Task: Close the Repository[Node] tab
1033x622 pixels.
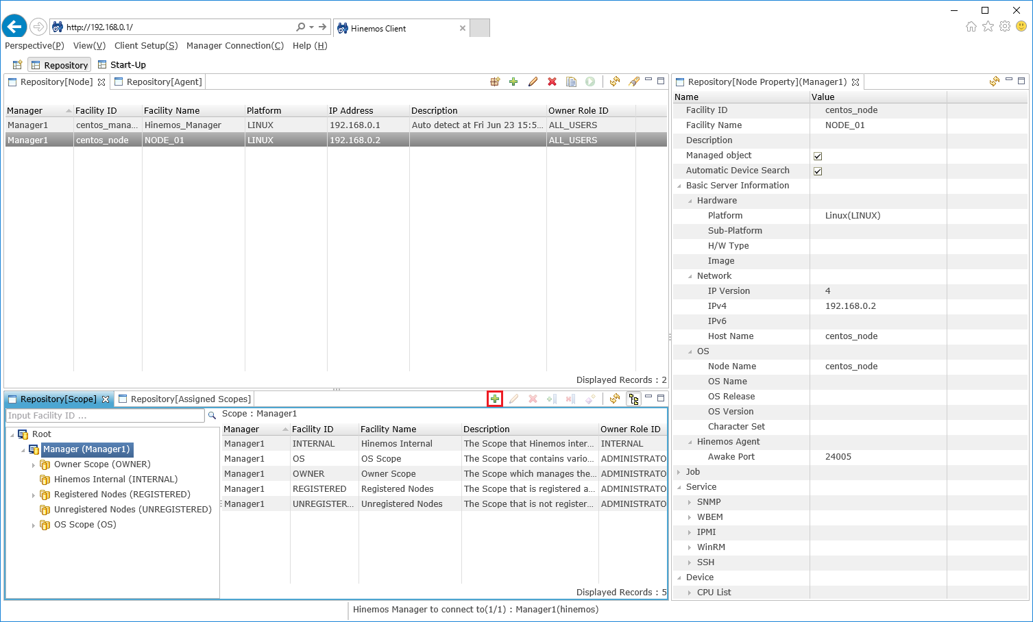Action: (101, 82)
